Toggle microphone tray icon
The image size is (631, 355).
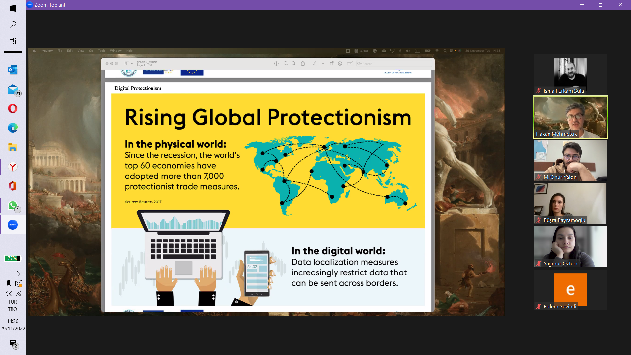[x=9, y=283]
